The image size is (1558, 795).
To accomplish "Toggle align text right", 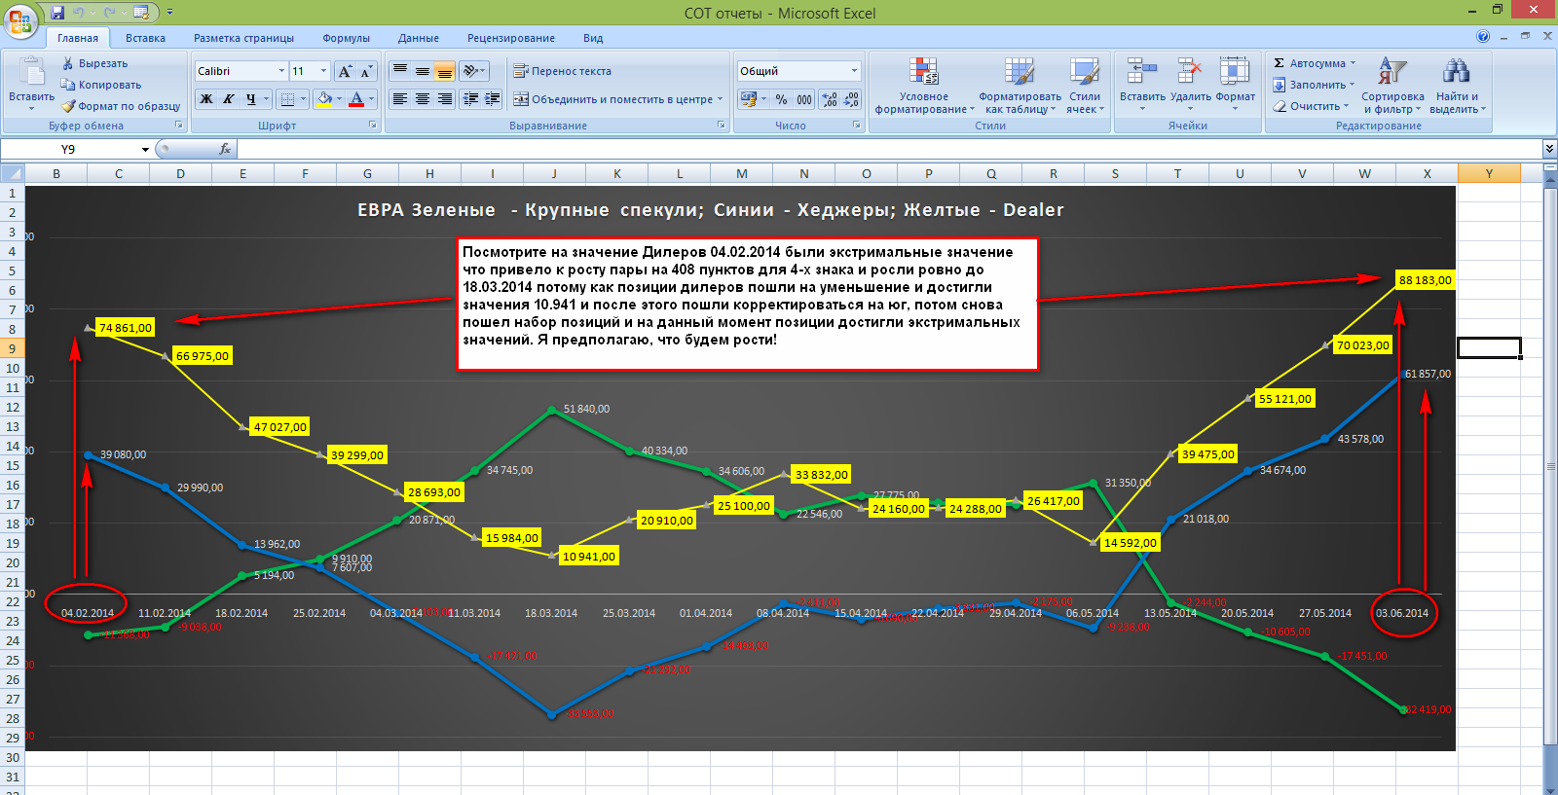I will [444, 99].
